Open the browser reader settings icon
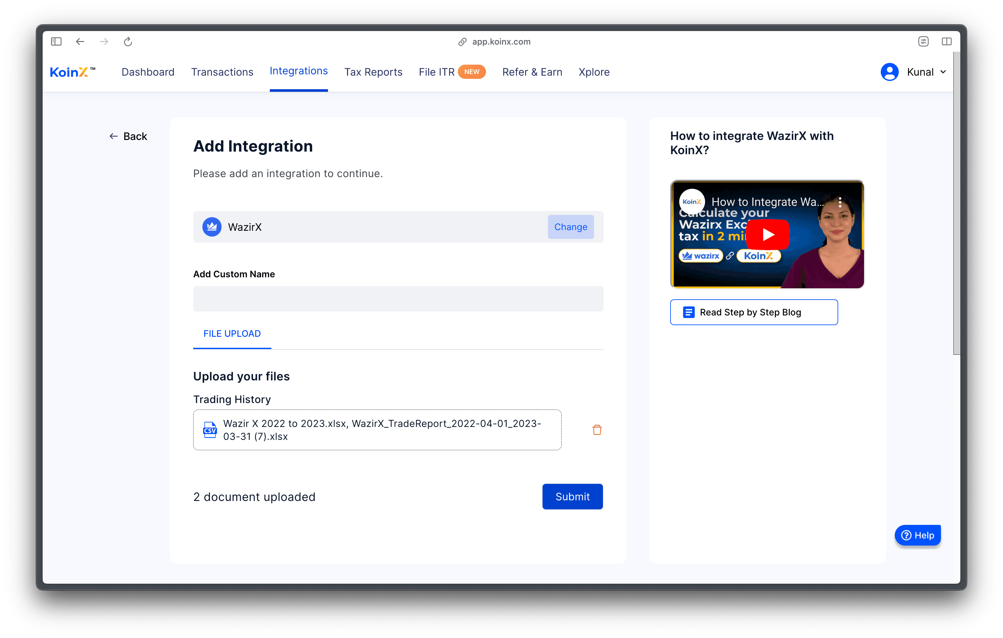The height and width of the screenshot is (638, 1003). pos(924,42)
